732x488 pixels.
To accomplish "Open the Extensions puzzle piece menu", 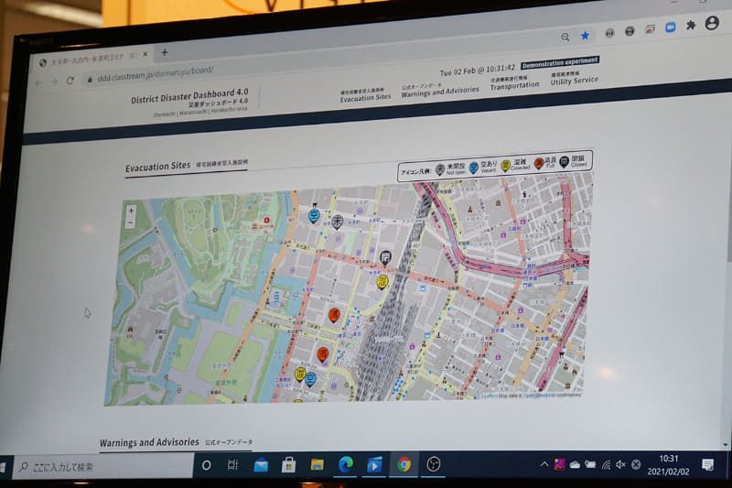I will pyautogui.click(x=691, y=25).
